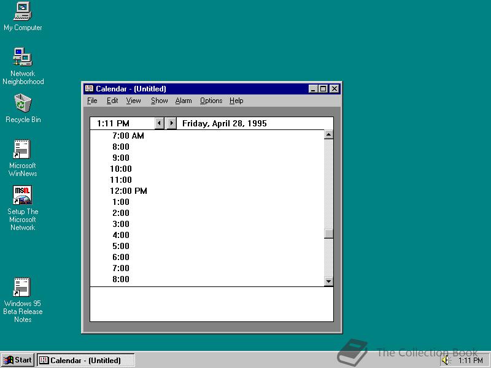Go to next day with right arrow

[x=171, y=123]
